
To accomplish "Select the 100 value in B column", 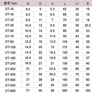I will 88,90.
